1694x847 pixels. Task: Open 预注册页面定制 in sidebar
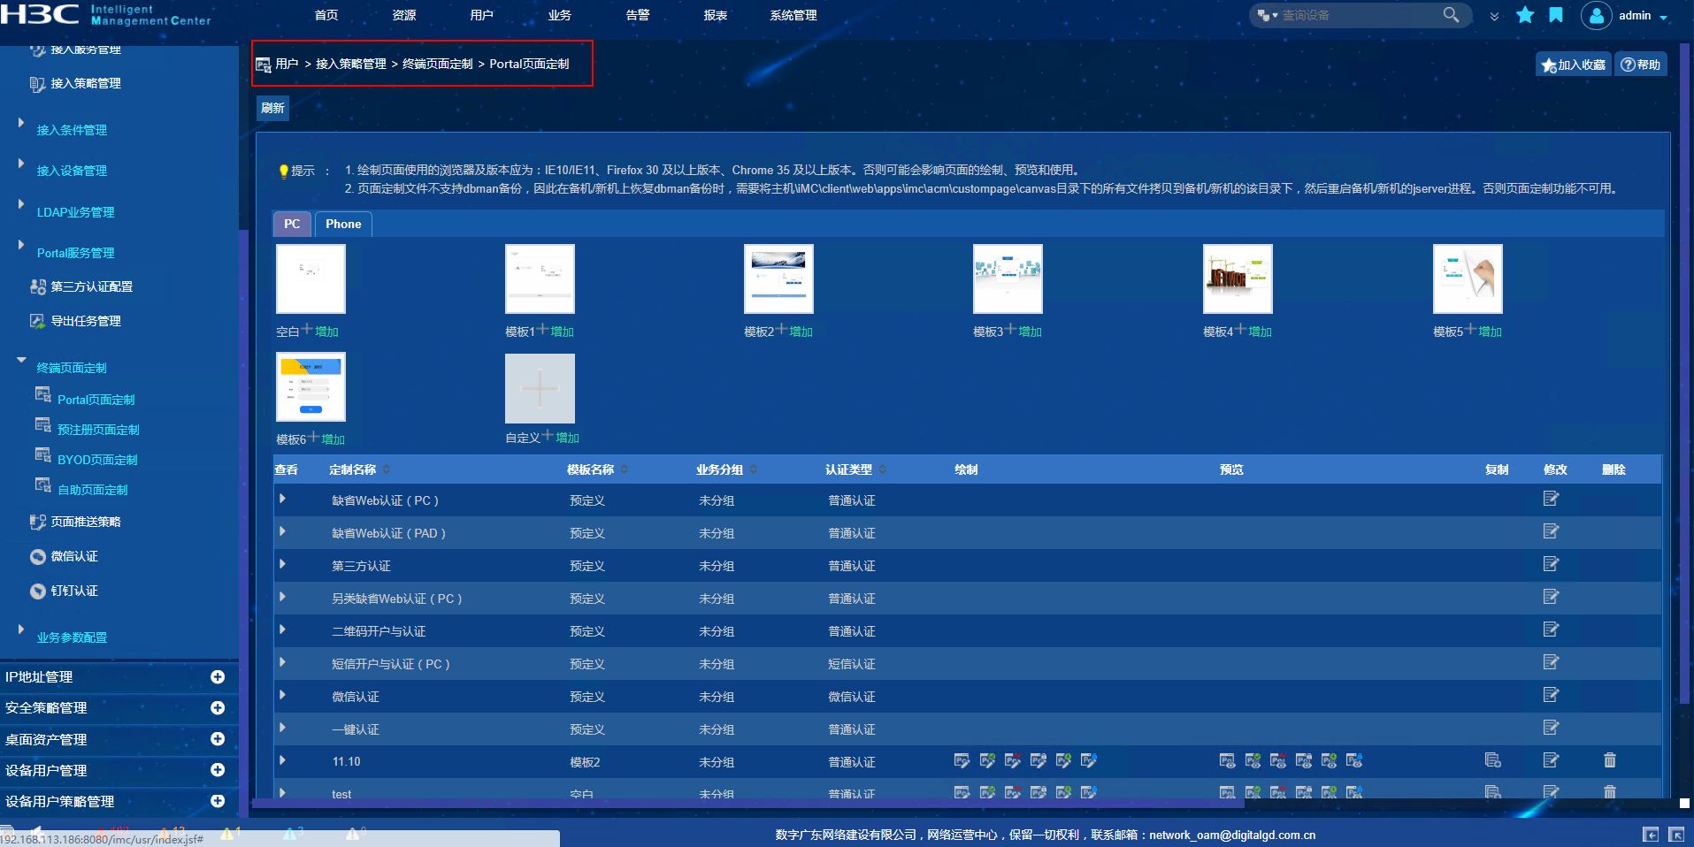coord(98,430)
